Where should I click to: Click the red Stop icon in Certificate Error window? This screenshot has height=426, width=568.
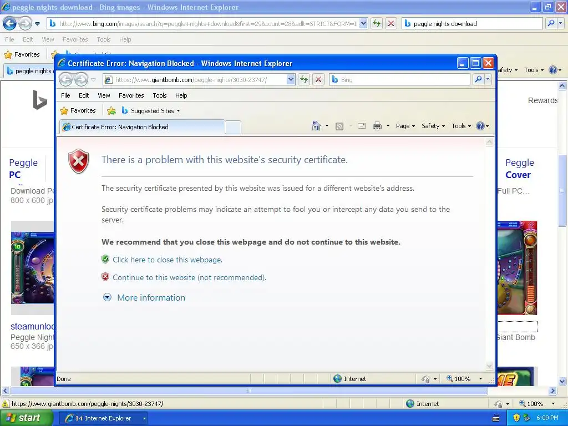pos(318,79)
